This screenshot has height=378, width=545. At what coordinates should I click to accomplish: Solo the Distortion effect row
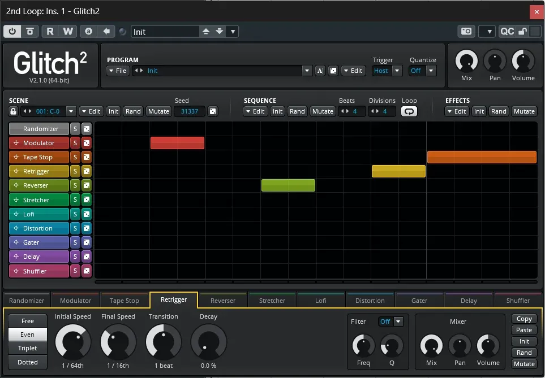(x=75, y=228)
